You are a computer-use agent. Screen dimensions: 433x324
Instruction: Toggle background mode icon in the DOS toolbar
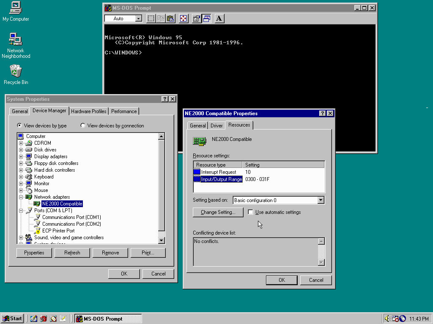point(206,18)
